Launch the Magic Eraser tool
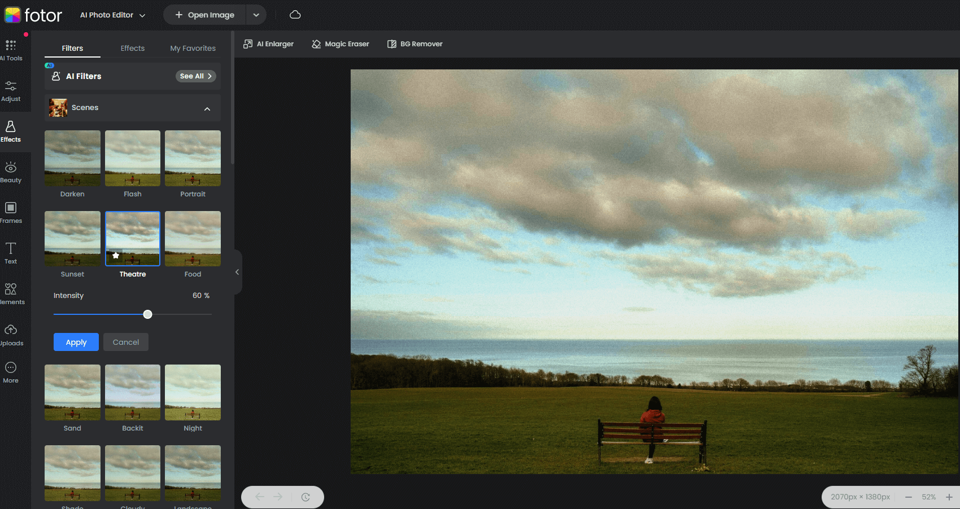Viewport: 960px width, 509px height. [x=341, y=44]
